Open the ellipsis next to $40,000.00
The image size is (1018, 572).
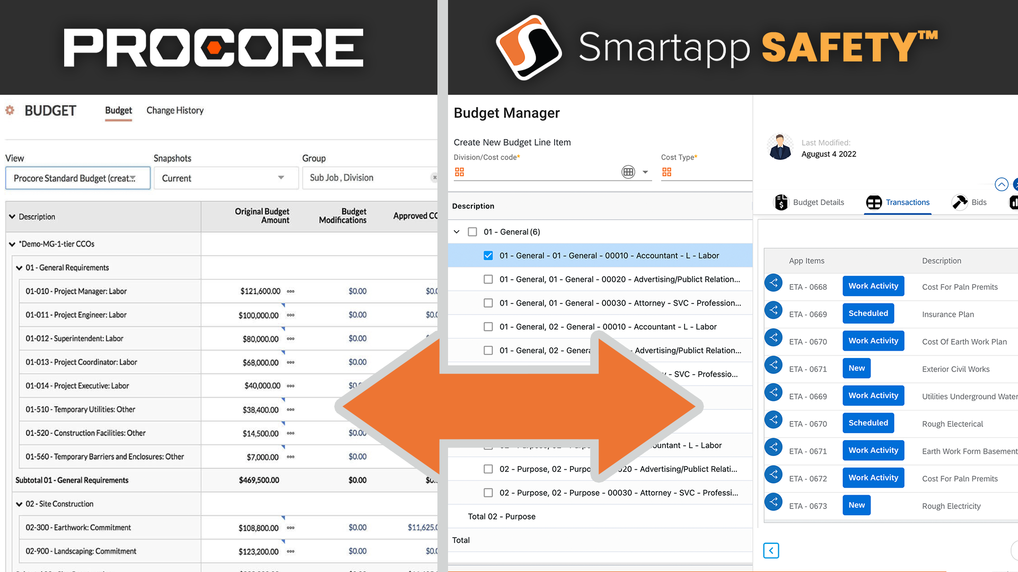pos(291,386)
